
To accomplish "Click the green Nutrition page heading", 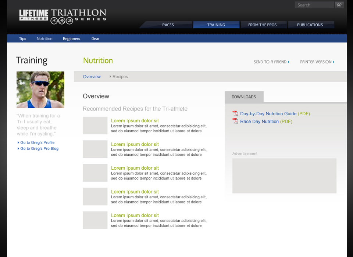I will (98, 61).
